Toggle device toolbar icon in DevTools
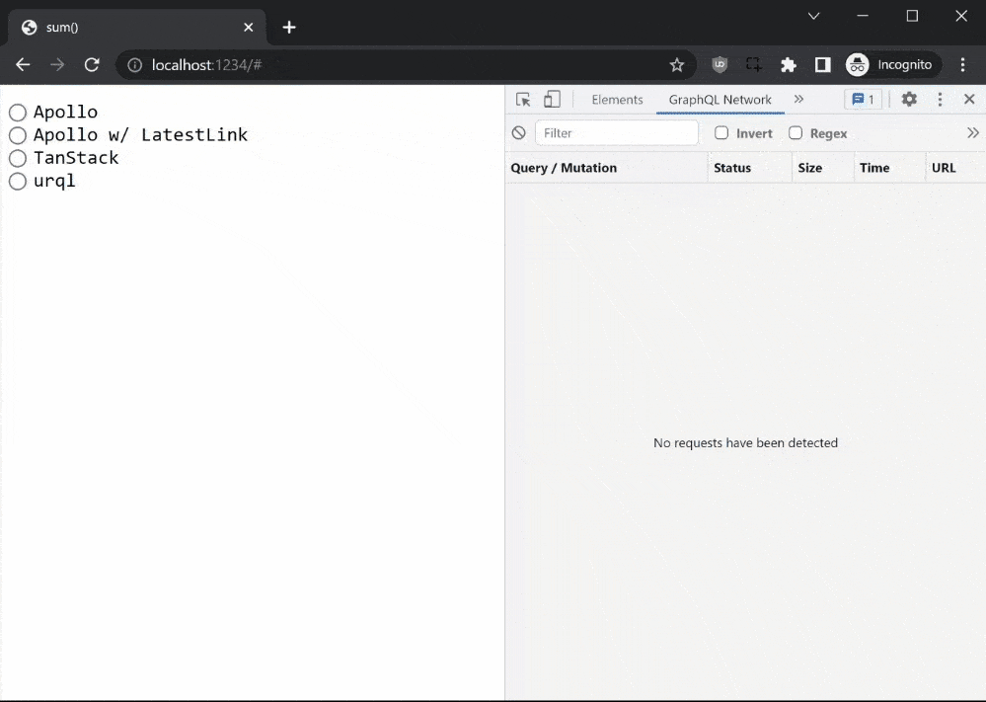Viewport: 986px width, 702px height. [x=552, y=100]
